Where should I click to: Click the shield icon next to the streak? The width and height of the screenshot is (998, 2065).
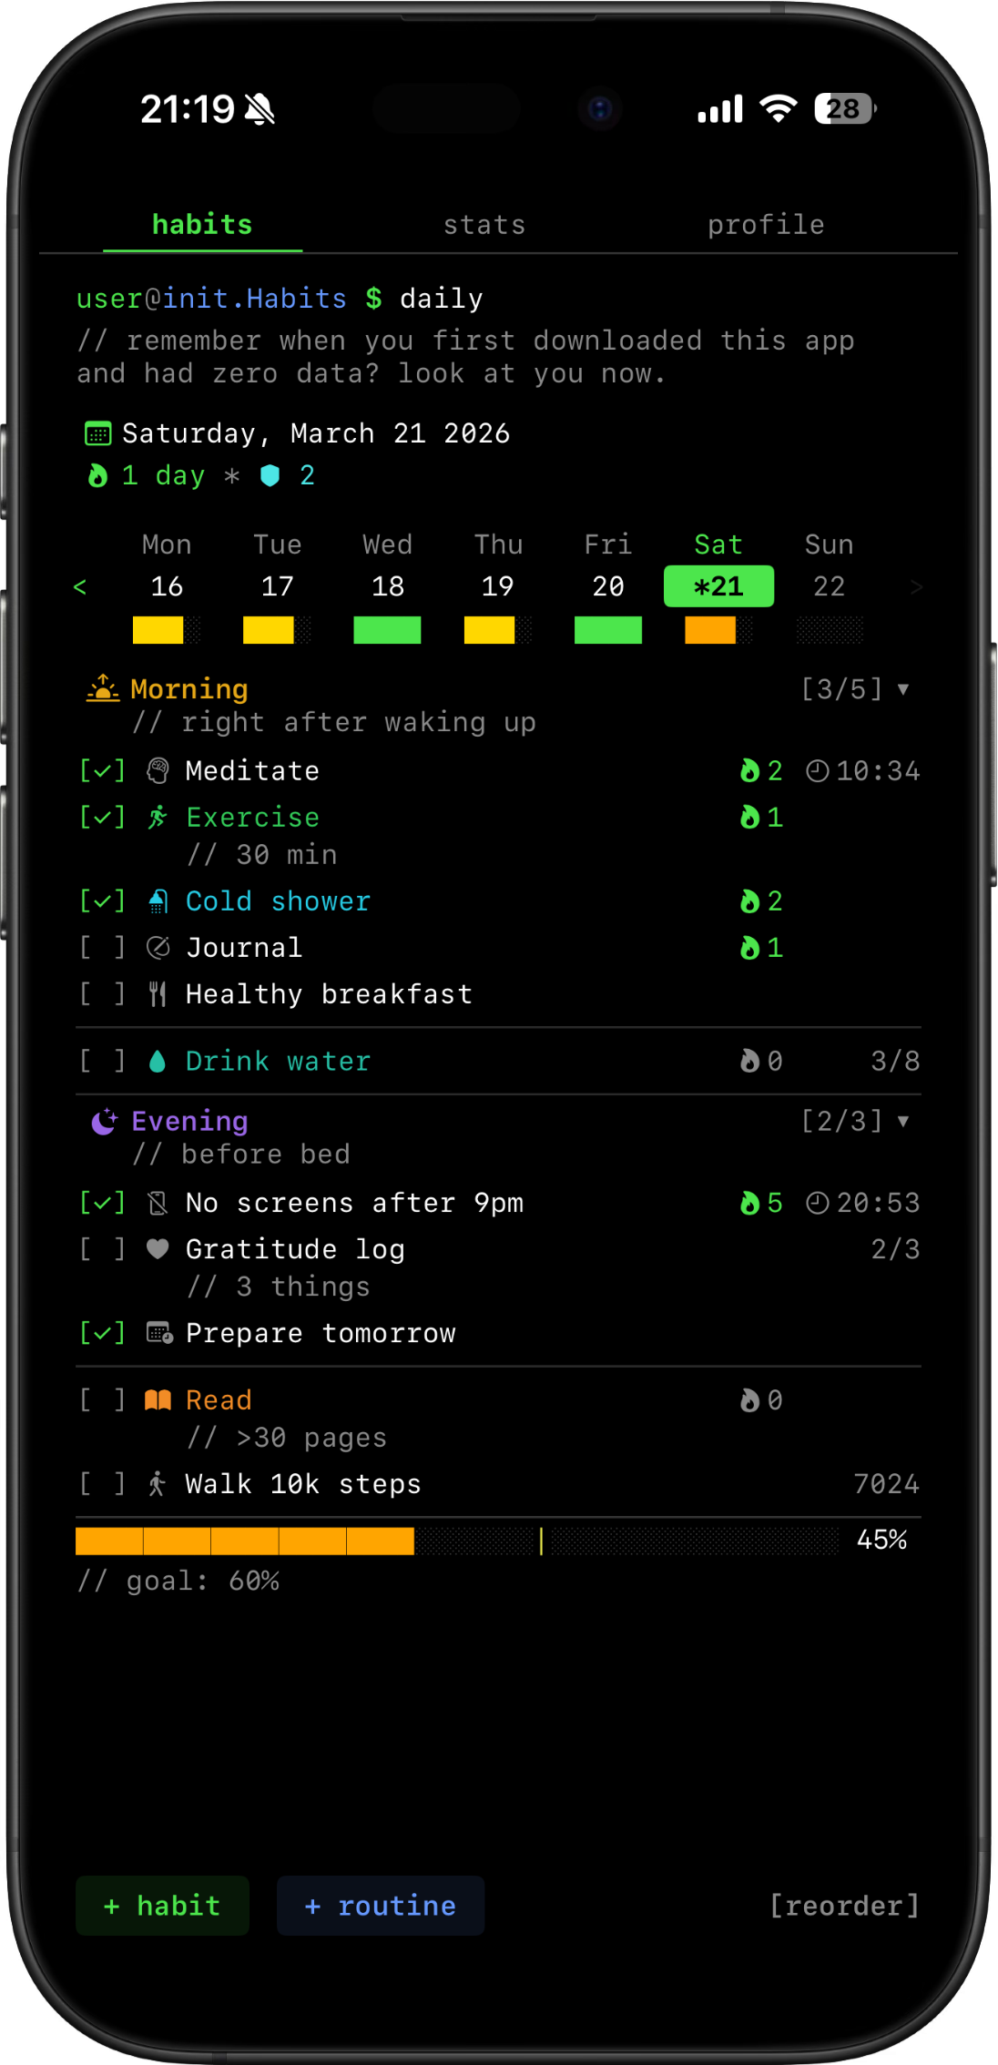tap(270, 474)
